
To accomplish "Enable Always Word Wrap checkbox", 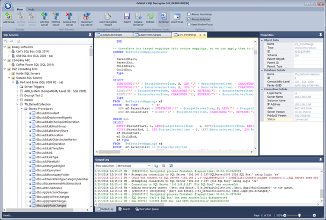I will 188,14.
